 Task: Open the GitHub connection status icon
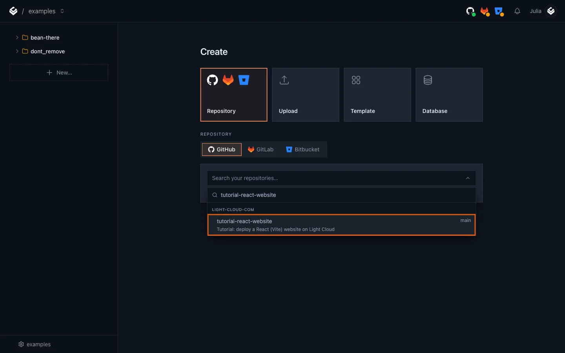(470, 11)
